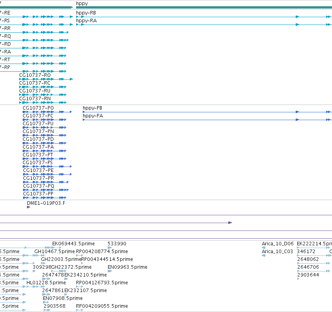Open the CG10737-PU protein label
This screenshot has width=332, height=312.
(38, 124)
